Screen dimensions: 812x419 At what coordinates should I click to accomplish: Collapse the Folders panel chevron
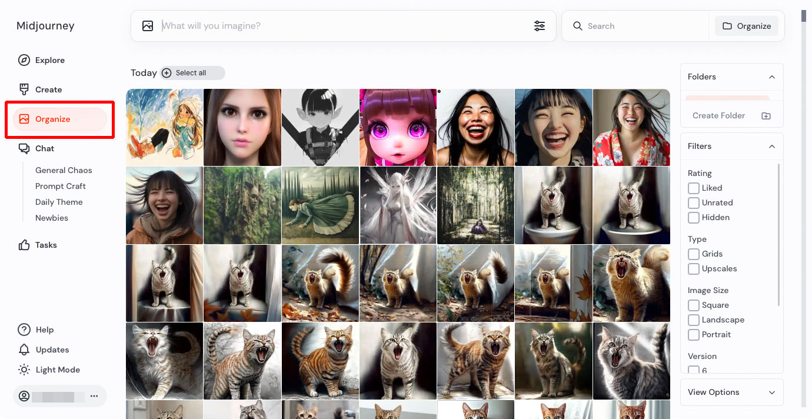[x=772, y=77]
